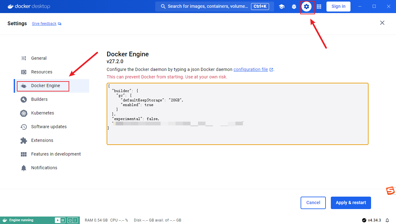Image resolution: width=396 pixels, height=224 pixels.
Task: Open the bottom-right notifications bell
Action: 387,220
